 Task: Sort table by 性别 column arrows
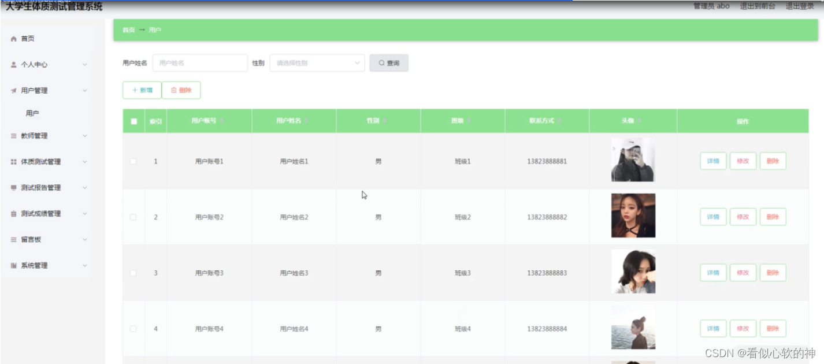tap(384, 121)
